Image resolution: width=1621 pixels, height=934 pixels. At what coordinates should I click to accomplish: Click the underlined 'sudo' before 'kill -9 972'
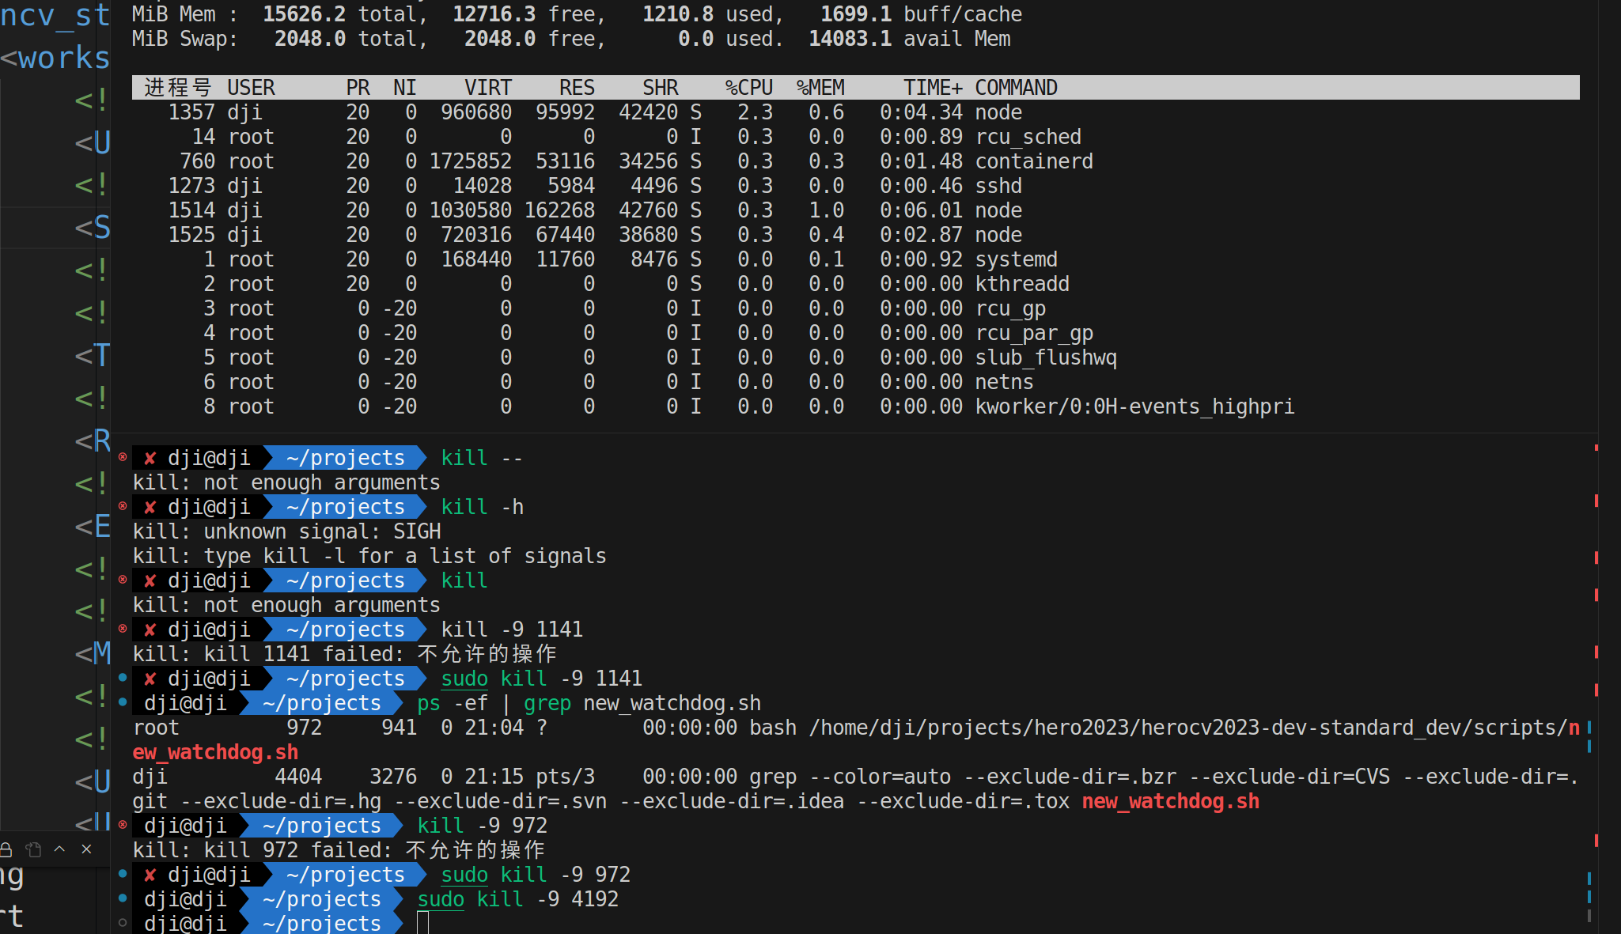click(464, 875)
